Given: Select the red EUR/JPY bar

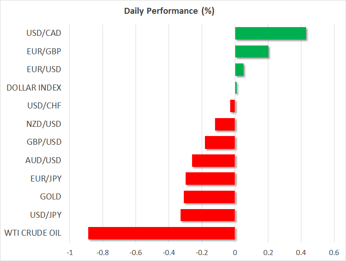Looking at the screenshot, I should (x=210, y=179).
